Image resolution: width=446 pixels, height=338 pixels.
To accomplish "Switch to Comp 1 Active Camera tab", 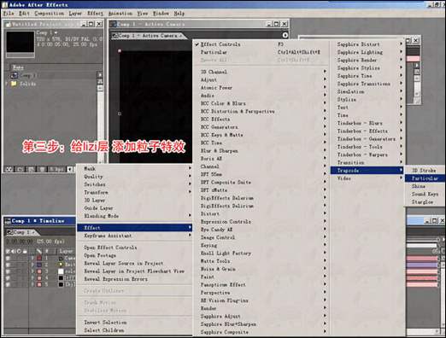I will (148, 36).
